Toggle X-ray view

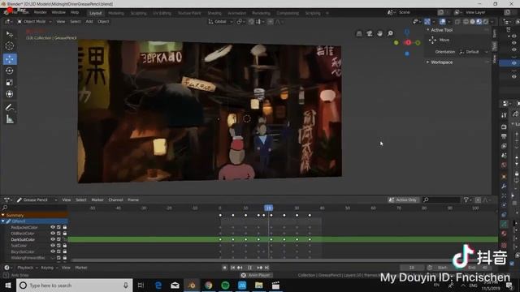pos(457,22)
